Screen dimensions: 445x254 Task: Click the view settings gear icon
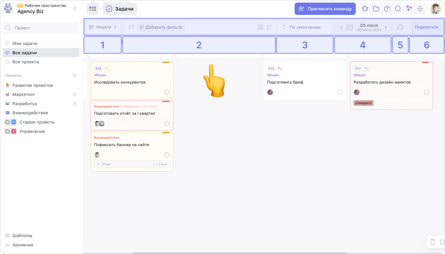(x=400, y=27)
